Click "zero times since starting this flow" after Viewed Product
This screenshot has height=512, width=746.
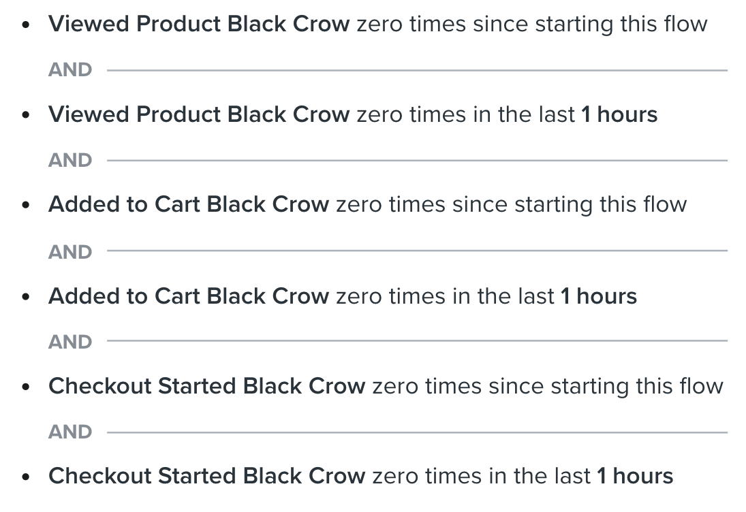coord(532,24)
